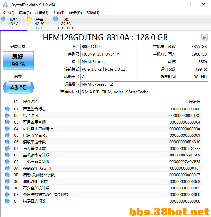Open the 编辑(E) menu
The height and width of the screenshot is (217, 211).
[x=25, y=13]
